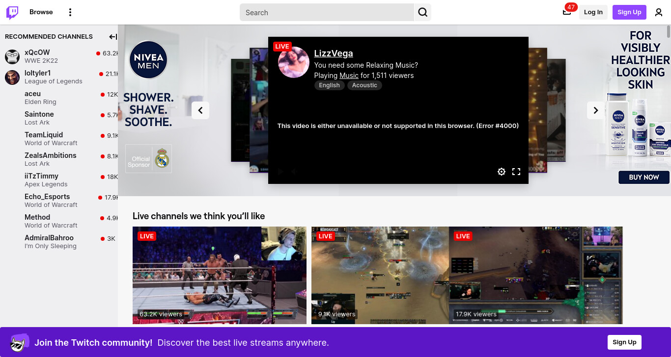Open Echo_Esports channel in the sidebar
671x357 pixels.
(x=59, y=201)
